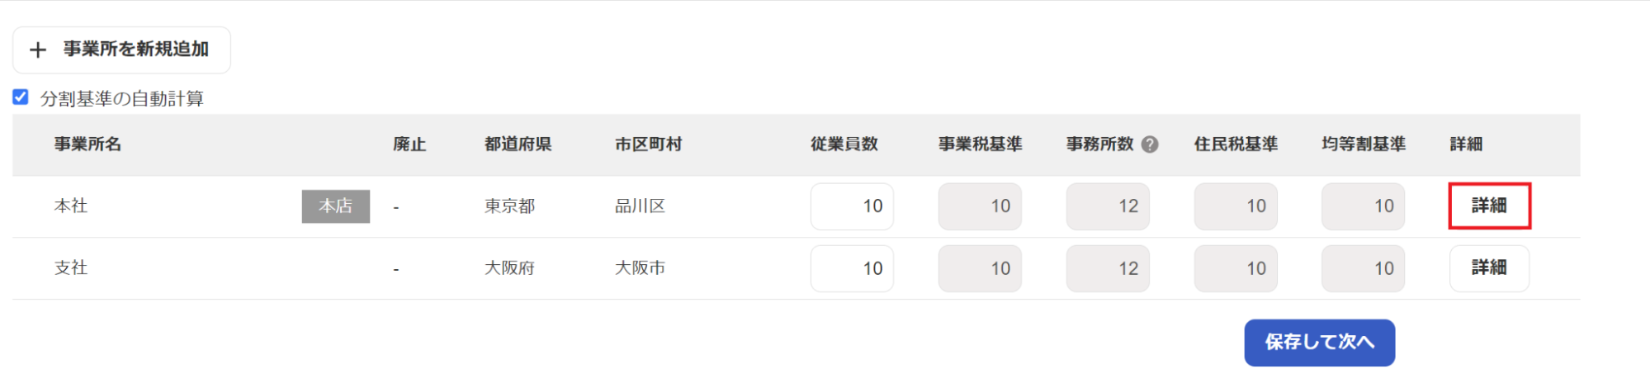Click 事業所を新規追加 button
This screenshot has height=383, width=1650.
[121, 50]
